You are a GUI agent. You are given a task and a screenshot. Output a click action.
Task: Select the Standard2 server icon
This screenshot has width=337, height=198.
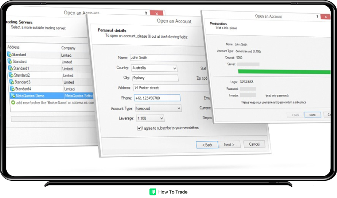(11, 75)
